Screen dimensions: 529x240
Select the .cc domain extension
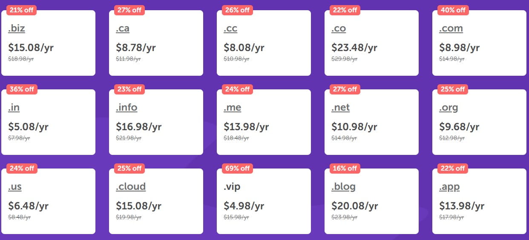tap(230, 29)
